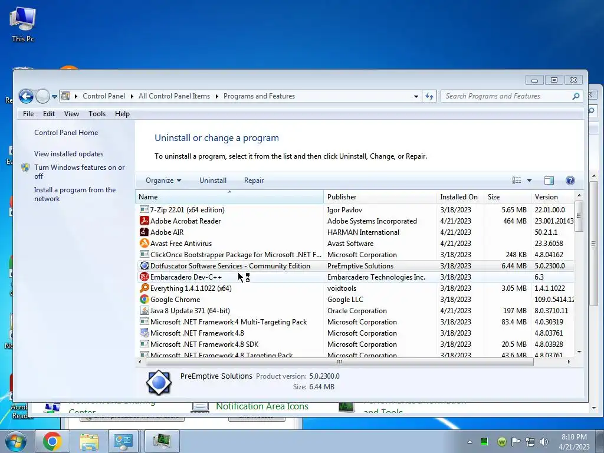Open Task Manager taskbar button

coord(162,441)
